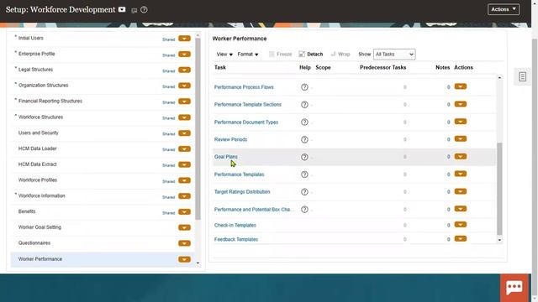Open help for Performance Templates
538x302 pixels.
[304, 174]
